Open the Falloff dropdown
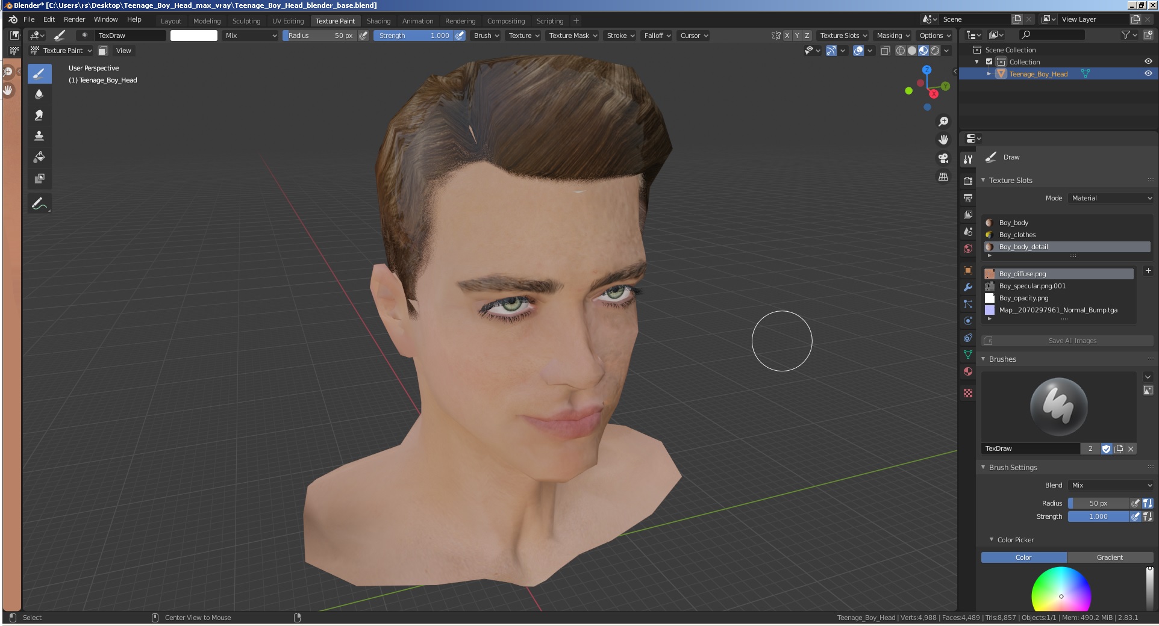 [657, 36]
